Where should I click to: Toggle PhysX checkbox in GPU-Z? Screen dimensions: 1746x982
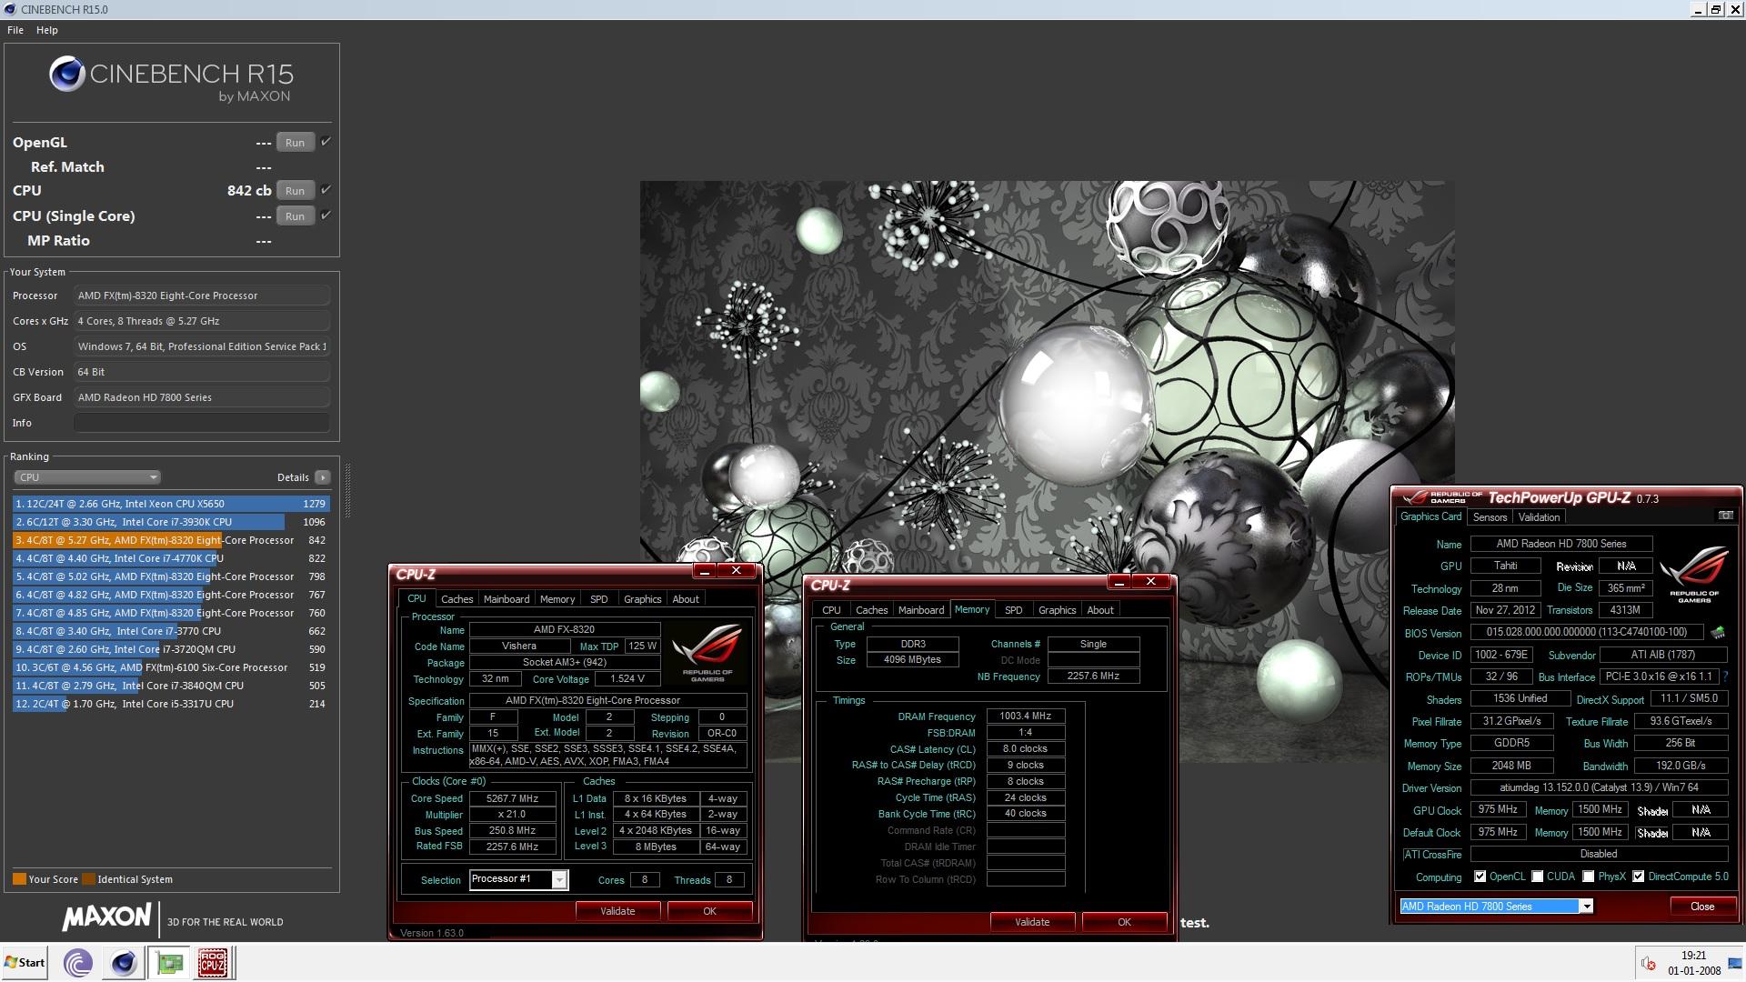pos(1588,877)
